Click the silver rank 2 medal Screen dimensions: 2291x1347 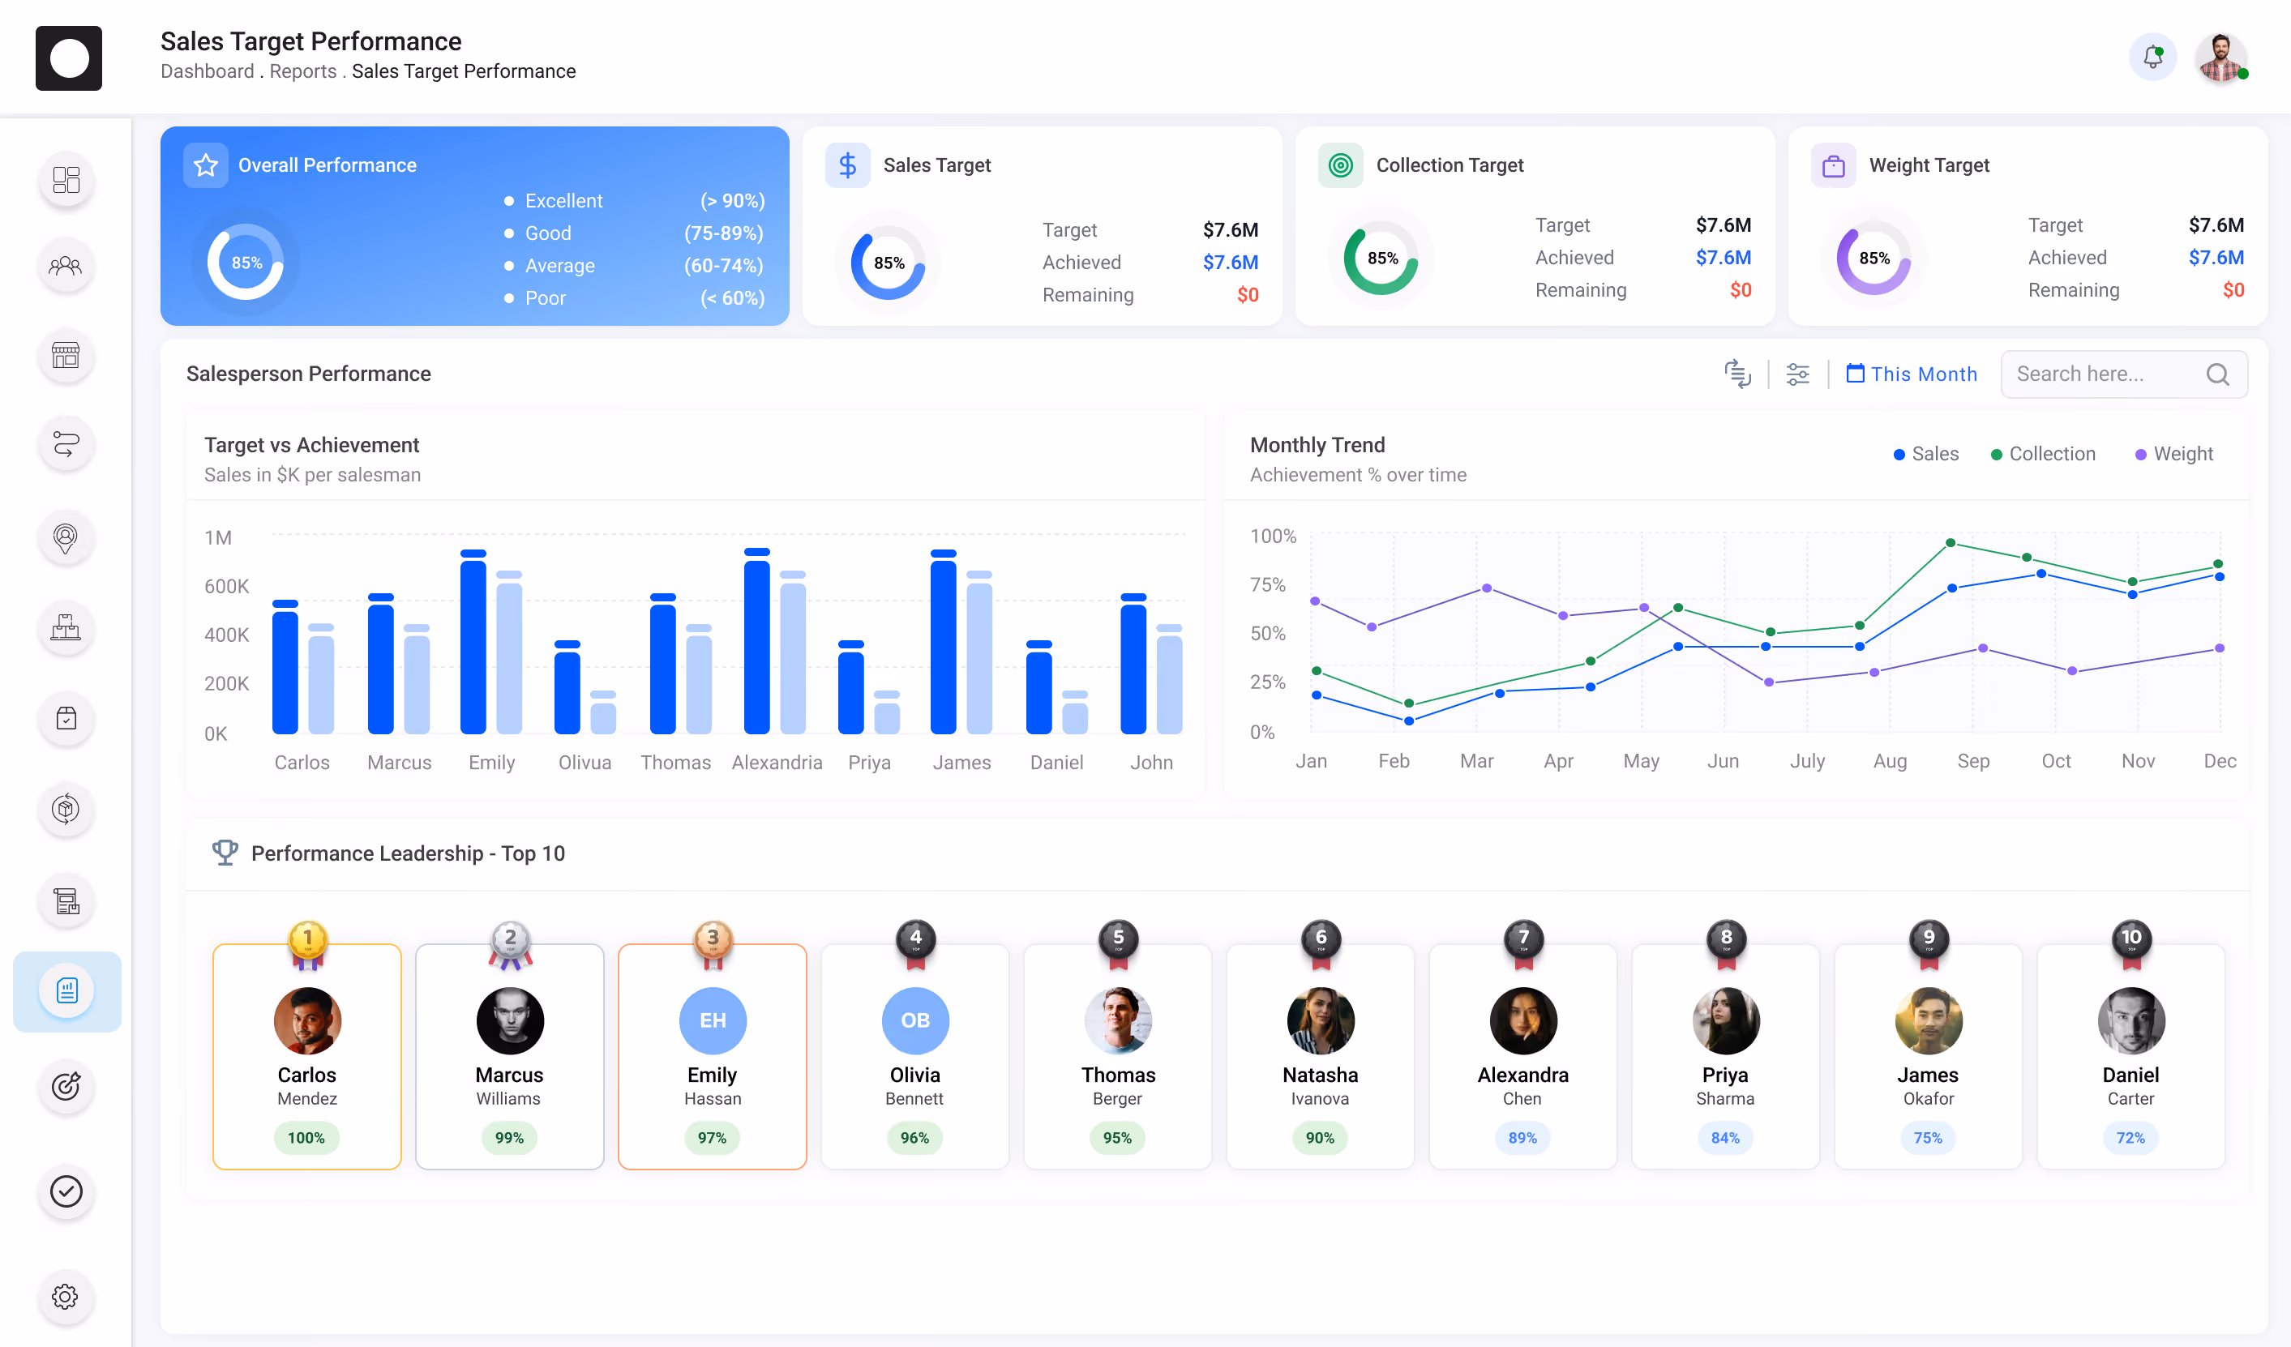(510, 943)
